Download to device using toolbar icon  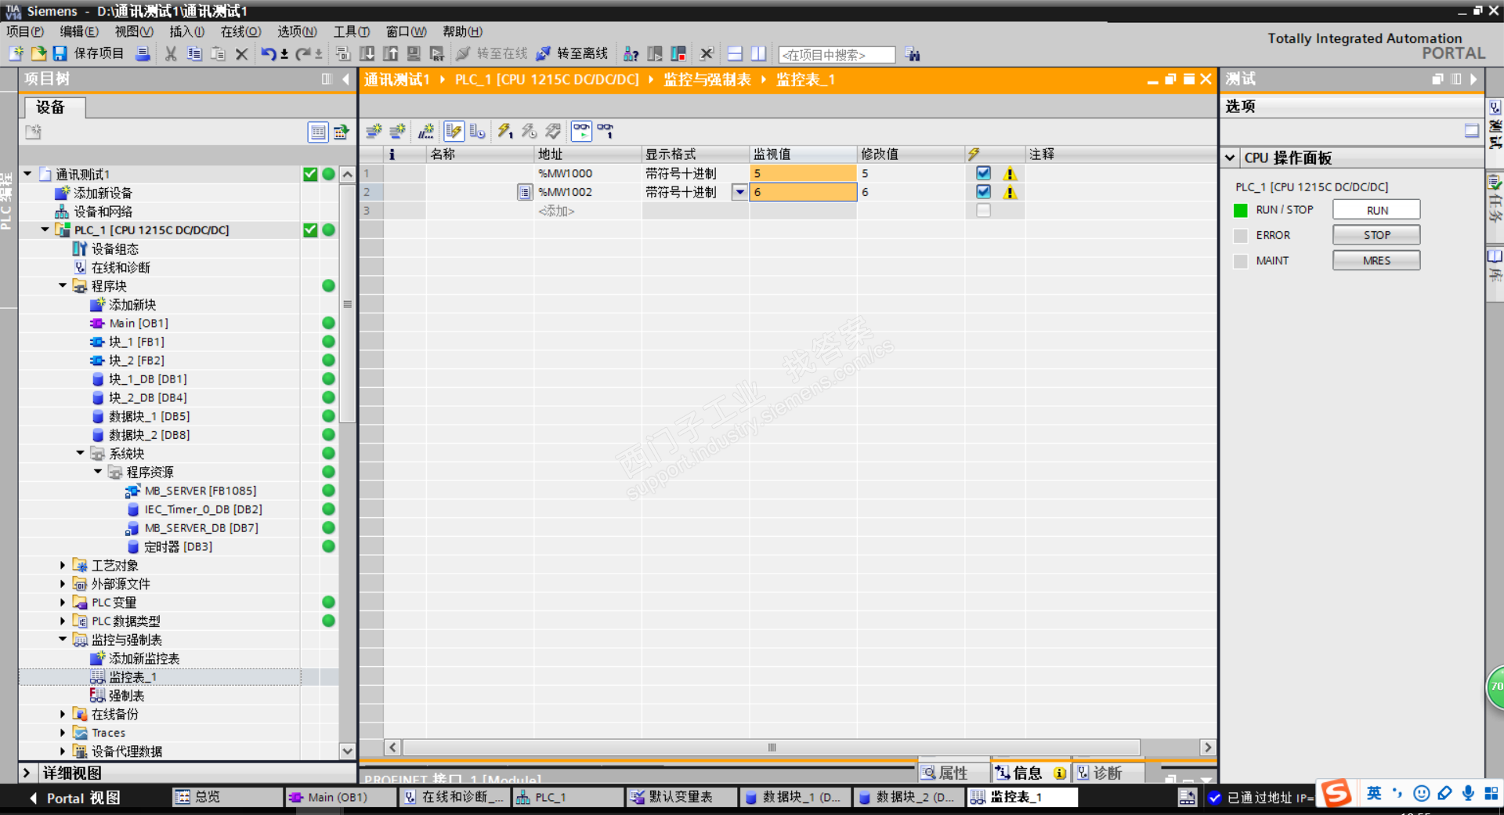tap(367, 53)
